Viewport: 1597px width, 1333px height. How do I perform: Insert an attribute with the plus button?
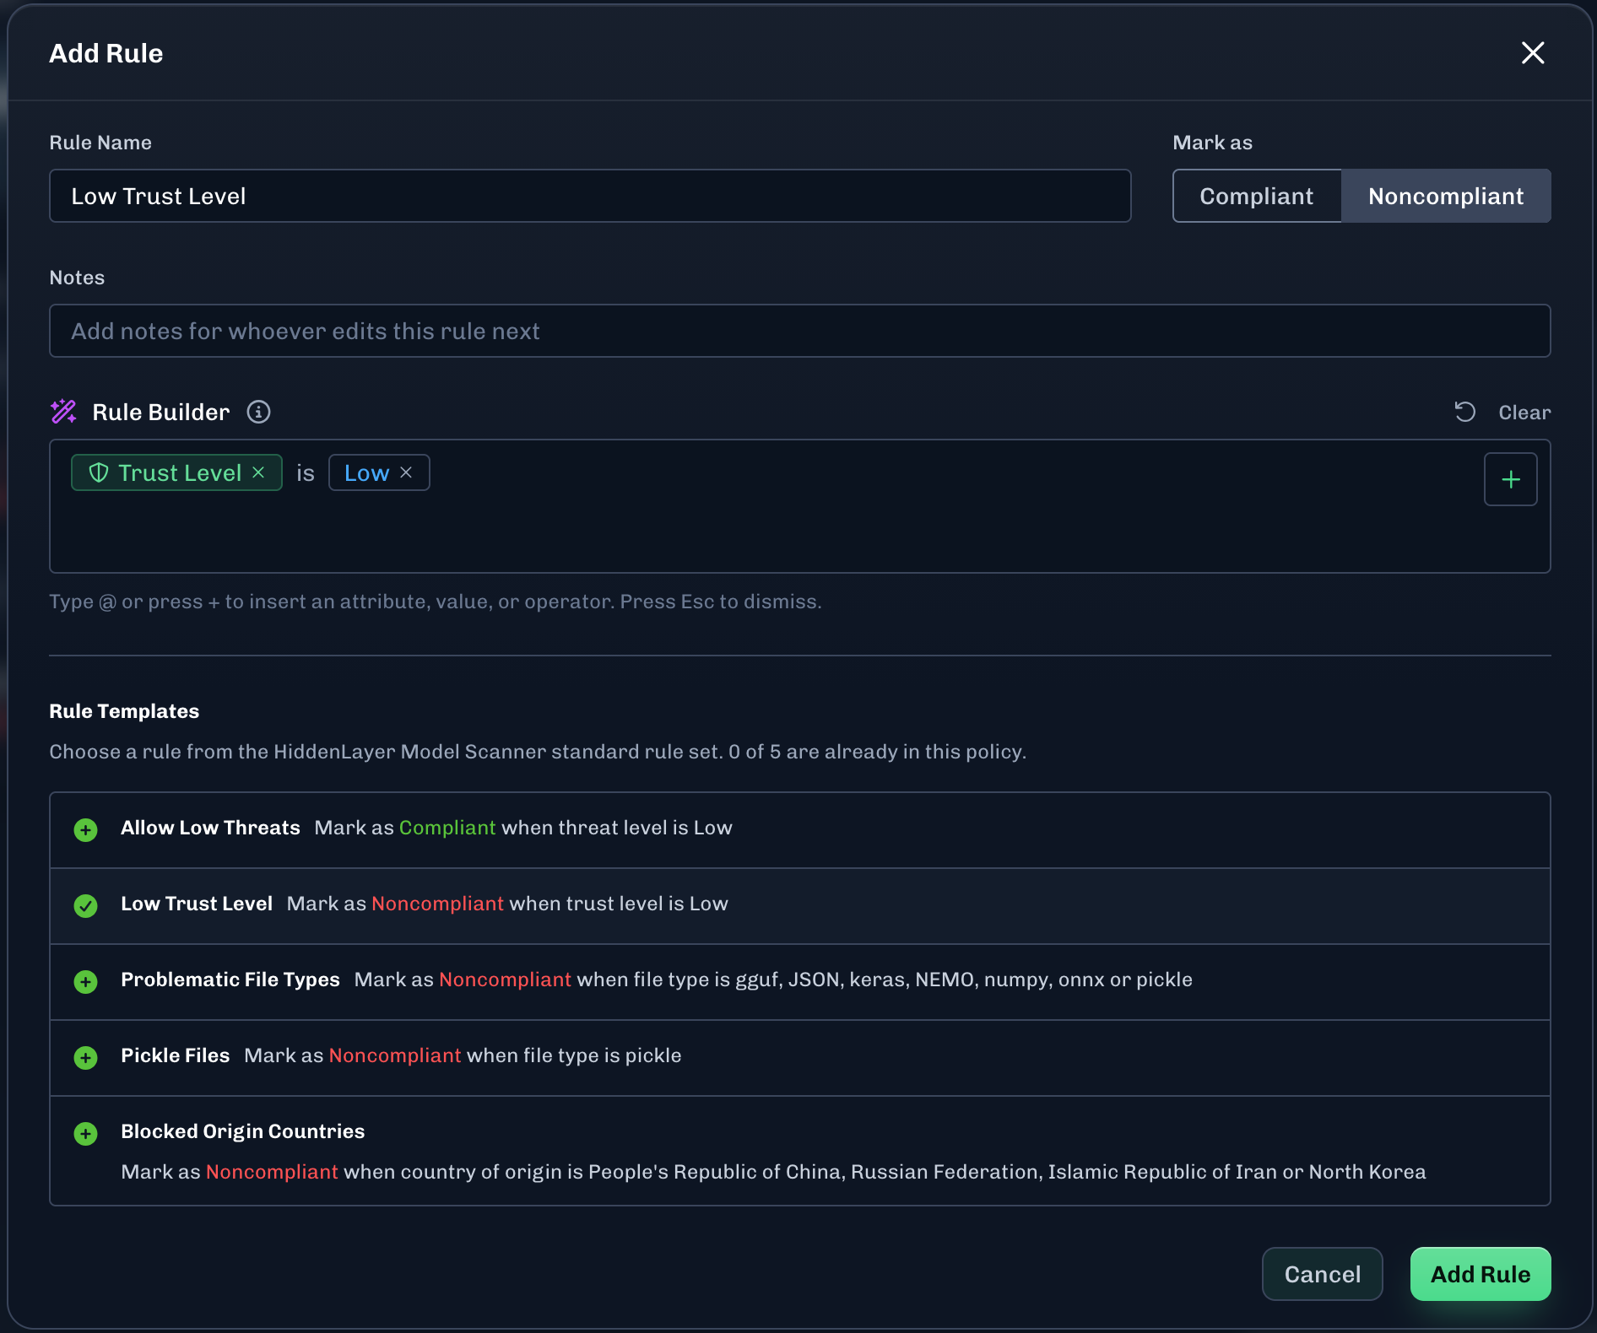1511,479
